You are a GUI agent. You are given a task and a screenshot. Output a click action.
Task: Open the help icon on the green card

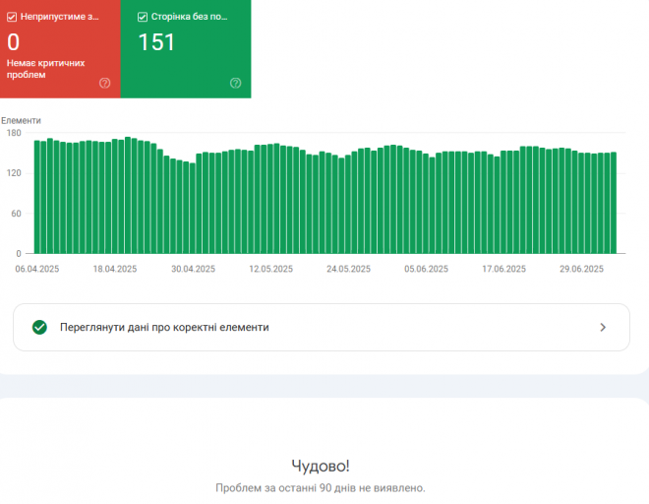pos(236,83)
